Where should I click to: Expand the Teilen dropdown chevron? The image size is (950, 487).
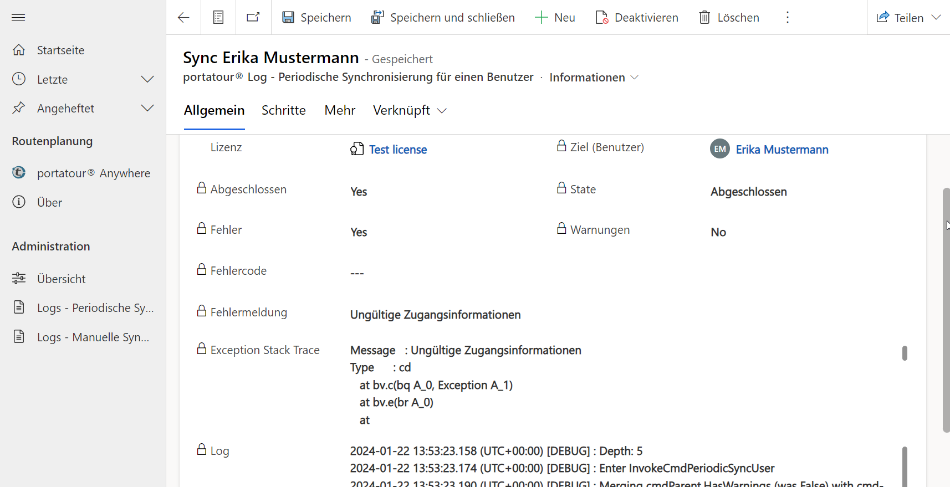[x=936, y=18]
